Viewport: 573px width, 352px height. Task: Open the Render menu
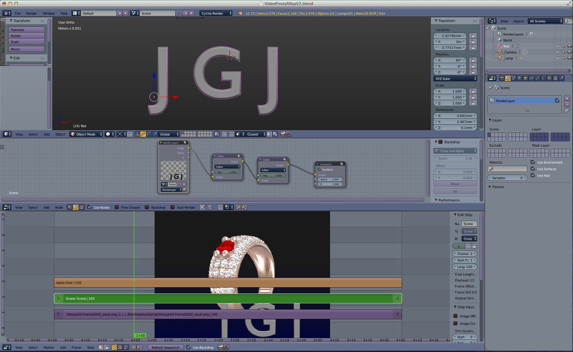31,13
